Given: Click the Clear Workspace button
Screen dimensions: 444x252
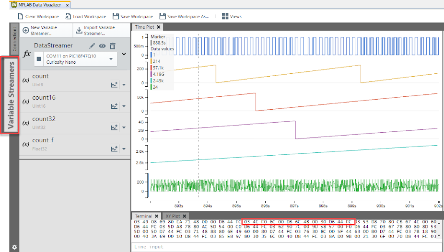Looking at the screenshot, I should (38, 16).
